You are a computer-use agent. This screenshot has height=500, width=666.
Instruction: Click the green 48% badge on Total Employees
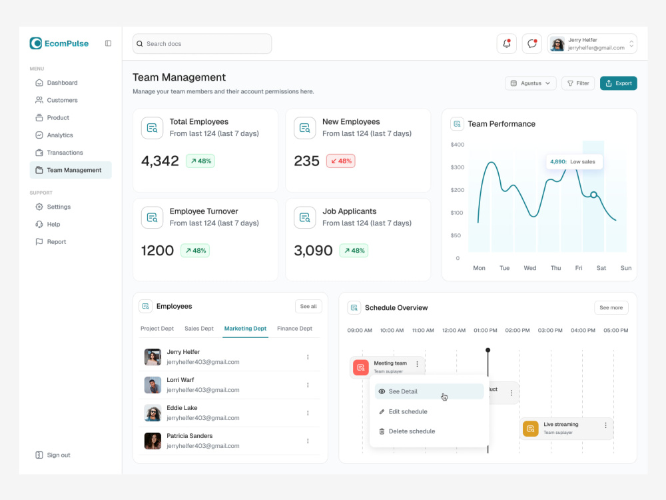(200, 161)
